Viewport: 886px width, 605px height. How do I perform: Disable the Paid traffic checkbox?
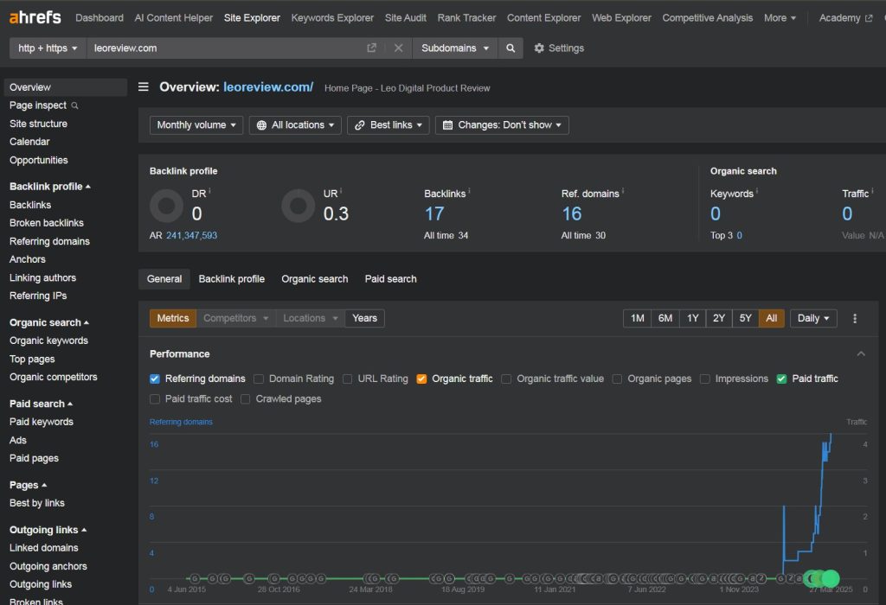(x=781, y=379)
